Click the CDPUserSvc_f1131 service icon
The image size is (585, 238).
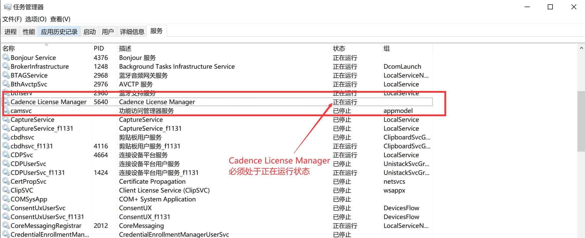6,172
